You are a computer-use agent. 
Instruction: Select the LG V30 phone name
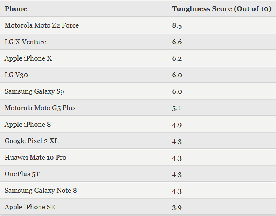(16, 75)
